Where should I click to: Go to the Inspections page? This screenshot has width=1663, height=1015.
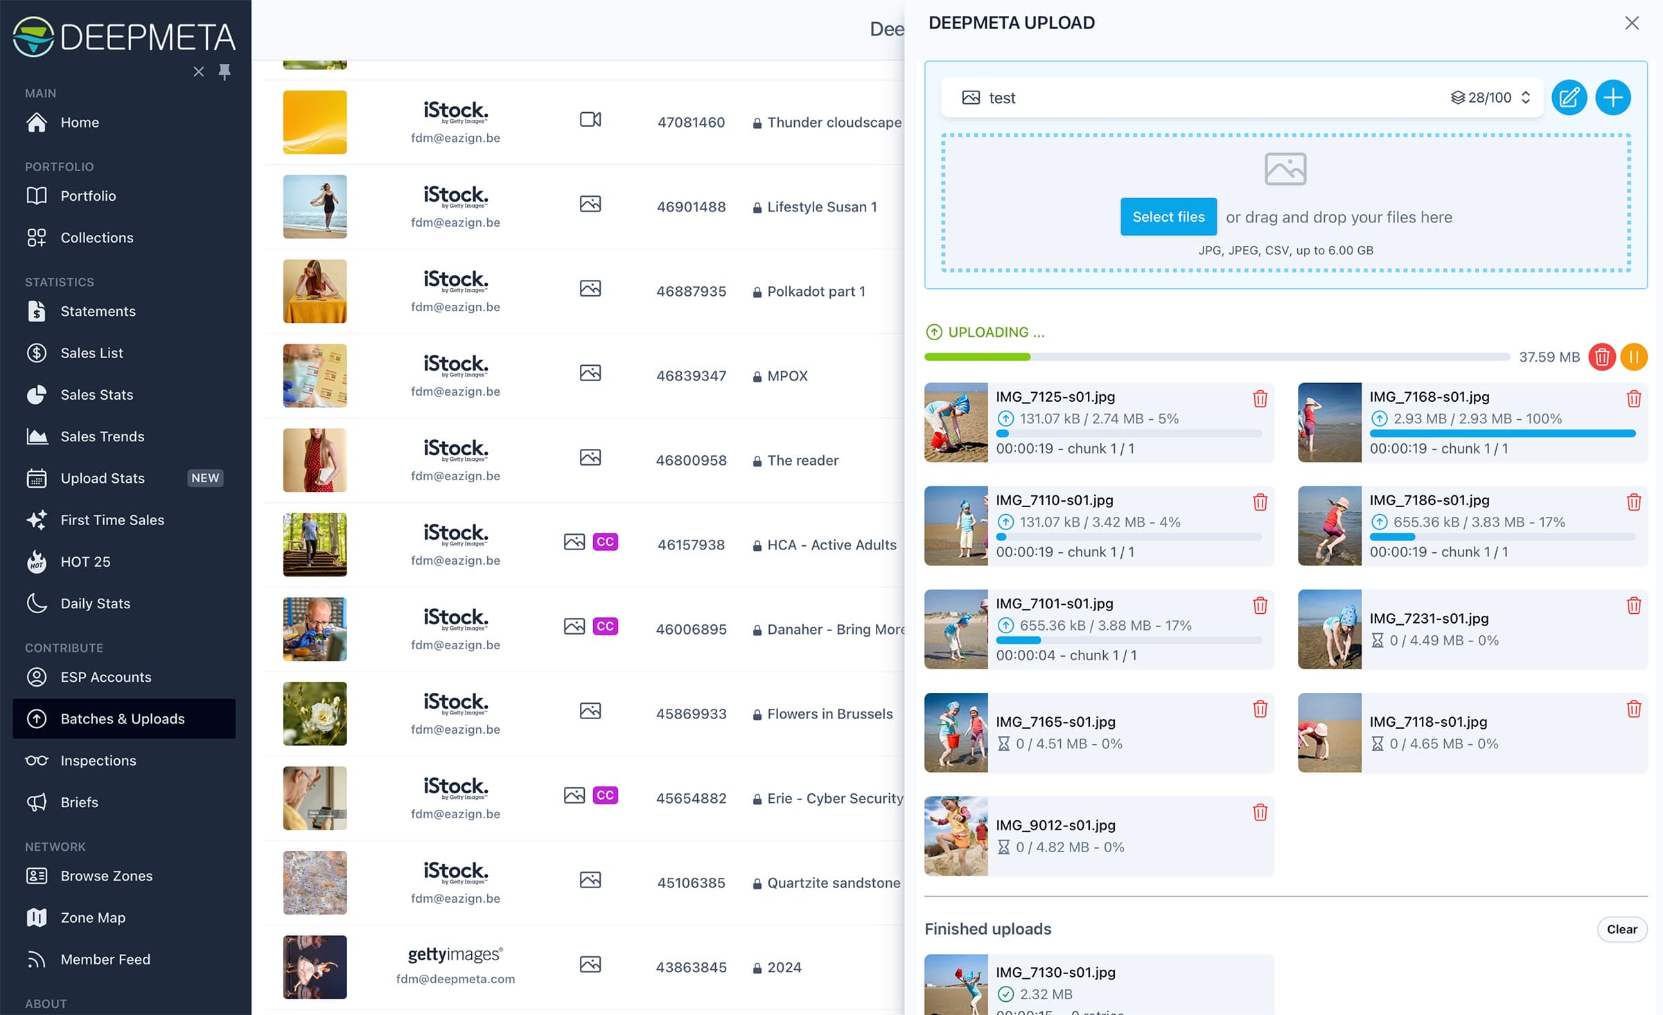[98, 760]
